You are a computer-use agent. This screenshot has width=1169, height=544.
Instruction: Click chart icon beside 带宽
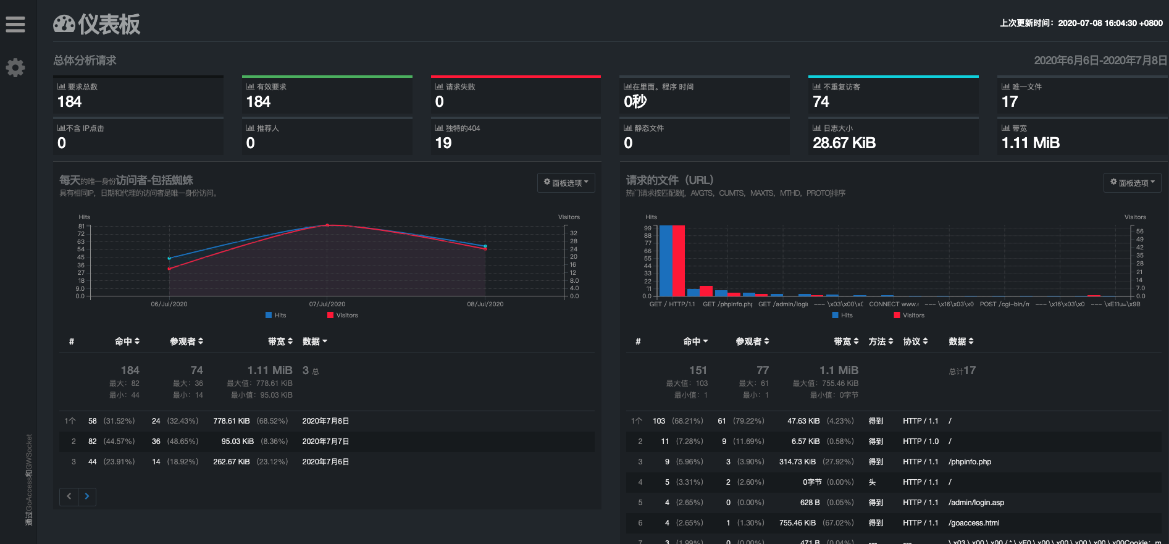pos(1006,128)
